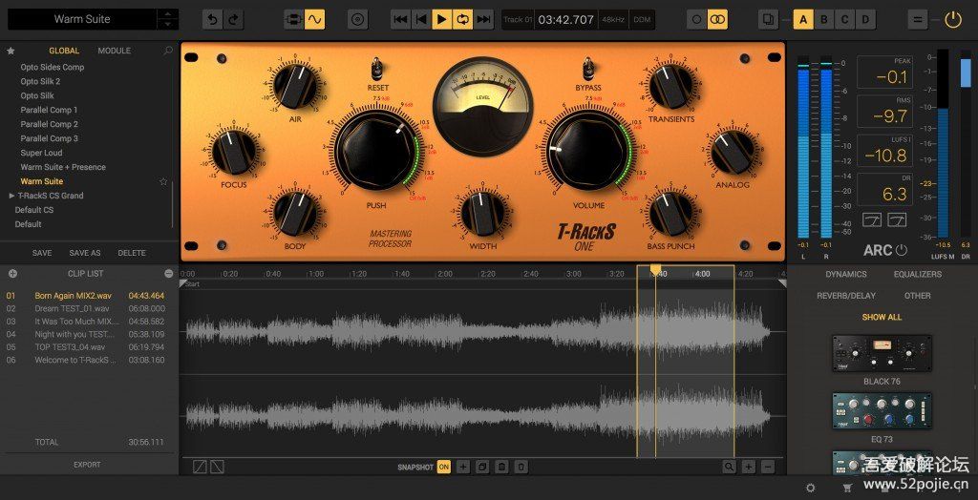Adjust the large VOLUME knob
The image size is (978, 500).
588,150
